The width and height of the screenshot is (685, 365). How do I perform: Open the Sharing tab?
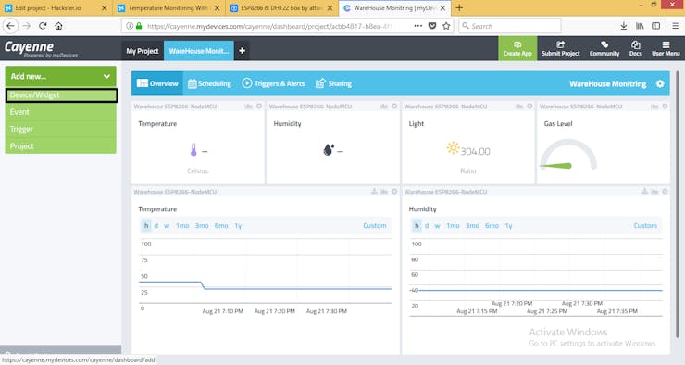tap(333, 83)
